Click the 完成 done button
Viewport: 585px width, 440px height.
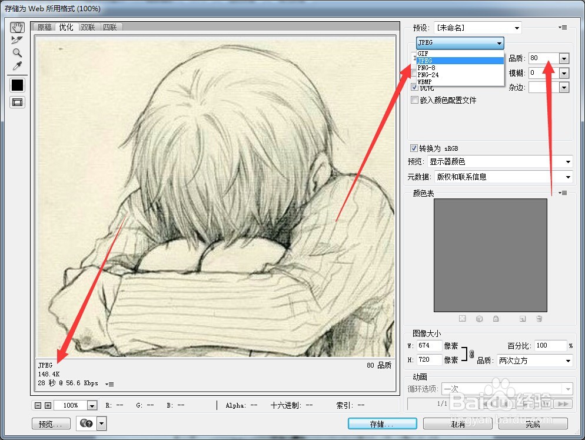point(533,424)
